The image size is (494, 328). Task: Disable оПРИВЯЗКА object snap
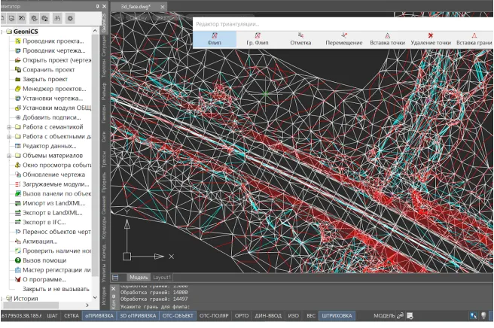99,316
